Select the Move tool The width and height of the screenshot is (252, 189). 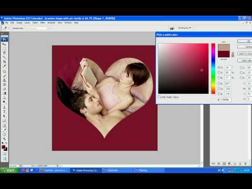4,44
